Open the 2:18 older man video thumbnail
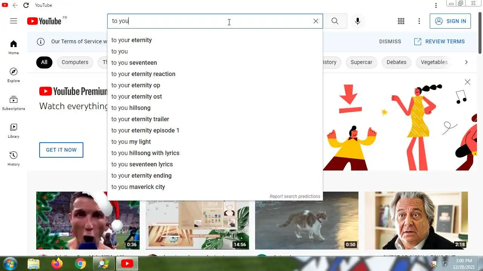This screenshot has height=271, width=483. click(x=416, y=221)
